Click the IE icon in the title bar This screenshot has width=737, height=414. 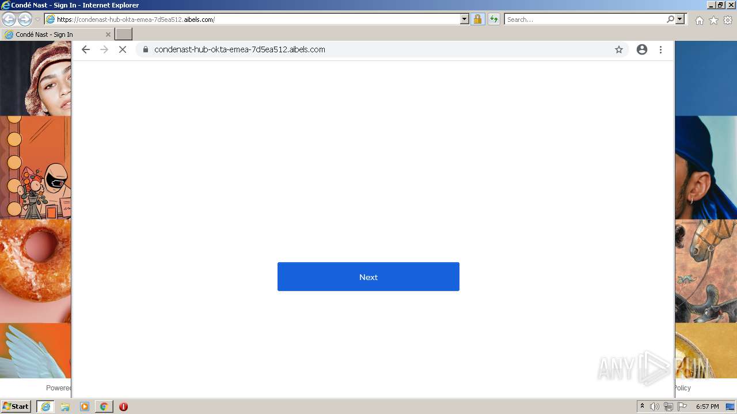(x=6, y=5)
